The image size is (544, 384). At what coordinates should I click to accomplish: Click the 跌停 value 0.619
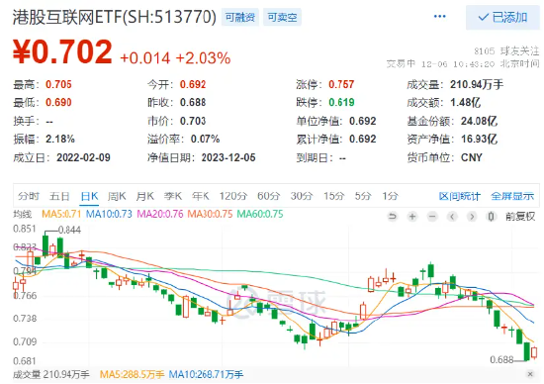(341, 102)
